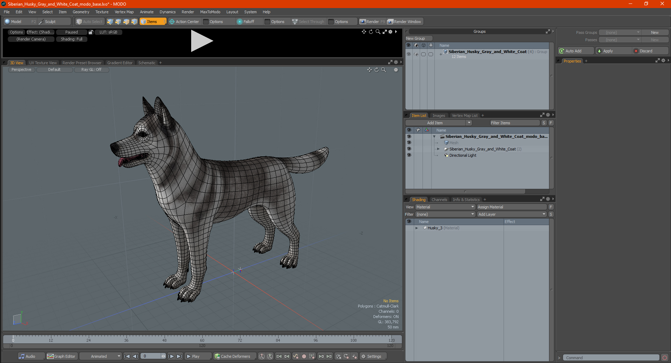Screen dimensions: 671x363
Task: Open the Images tab
Action: click(439, 116)
